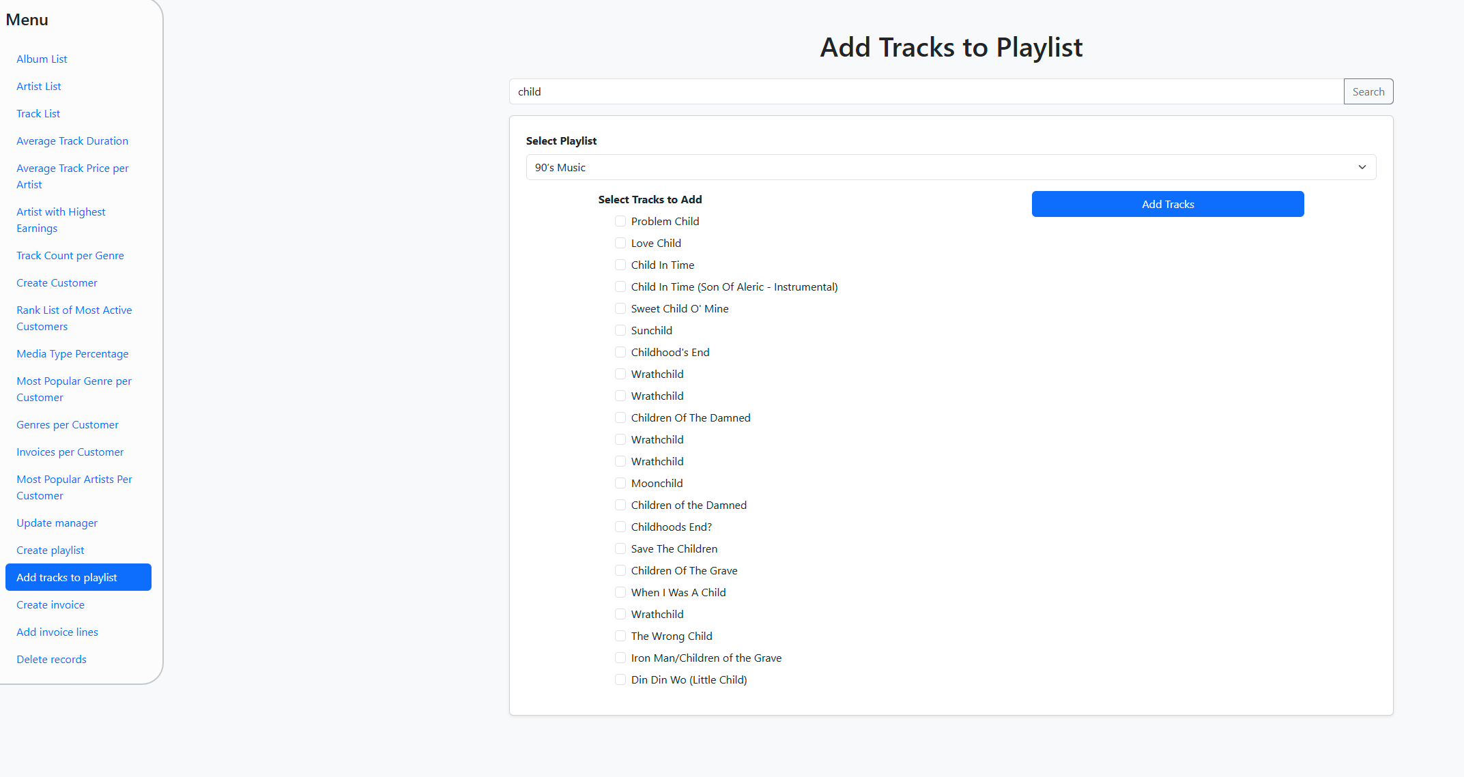
Task: Go to Create invoice page
Action: click(x=51, y=604)
